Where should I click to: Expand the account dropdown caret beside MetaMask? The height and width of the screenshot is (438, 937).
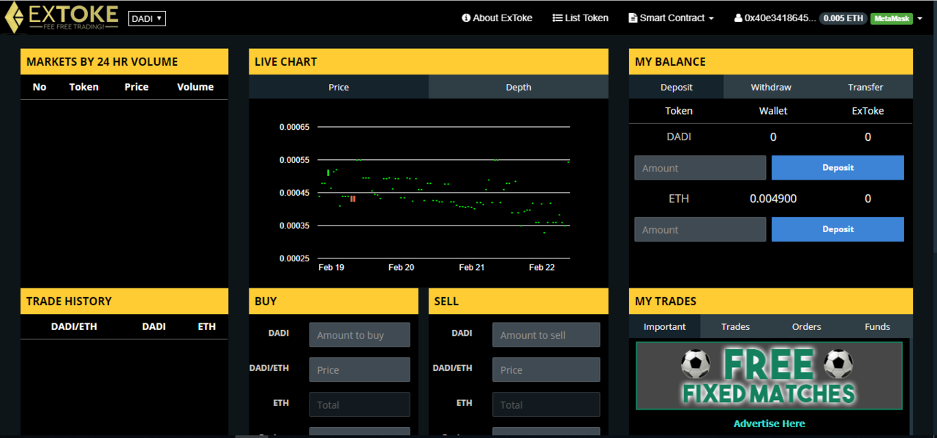coord(919,18)
